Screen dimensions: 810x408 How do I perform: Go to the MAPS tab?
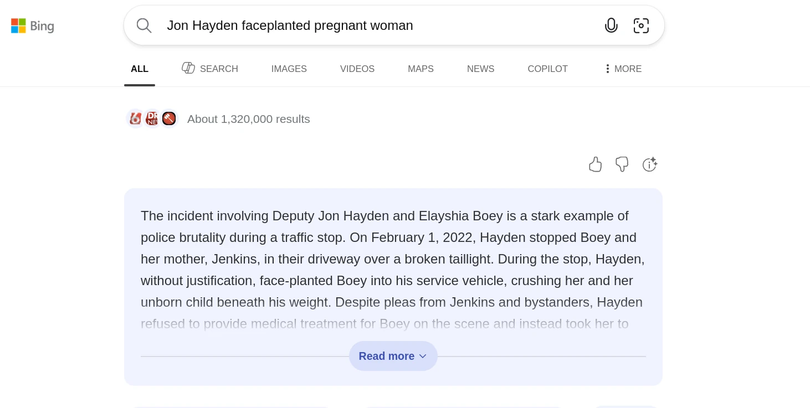coord(421,69)
